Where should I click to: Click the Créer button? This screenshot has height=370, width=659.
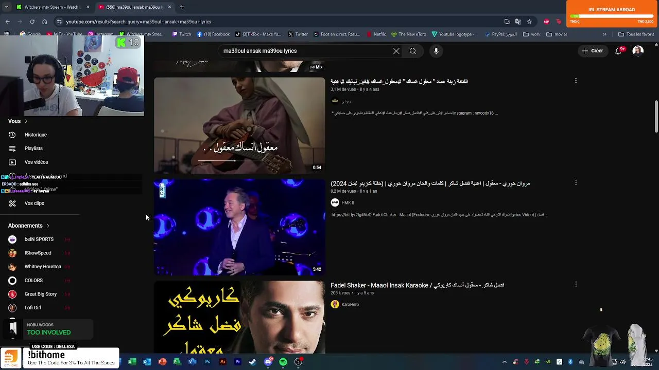click(592, 51)
